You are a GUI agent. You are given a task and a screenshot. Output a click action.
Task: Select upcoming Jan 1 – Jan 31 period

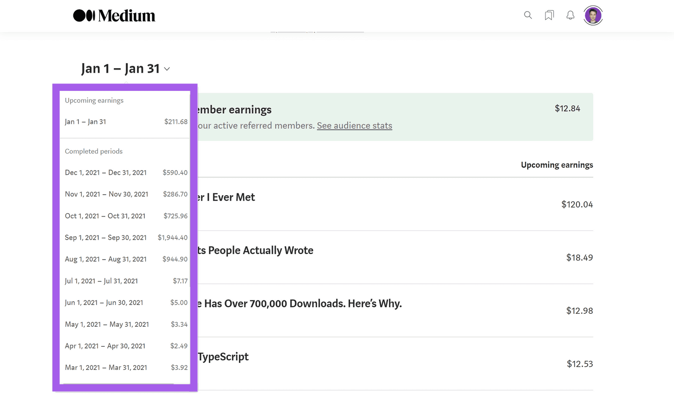(x=125, y=122)
